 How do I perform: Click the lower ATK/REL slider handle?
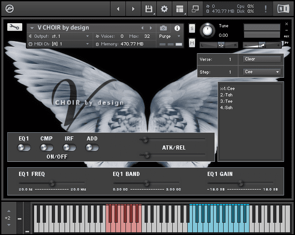click(146, 155)
